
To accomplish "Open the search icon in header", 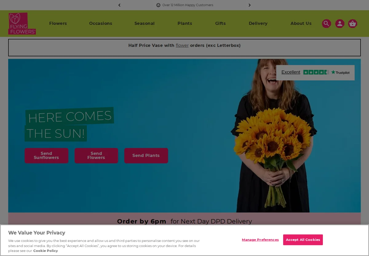I will [x=327, y=24].
